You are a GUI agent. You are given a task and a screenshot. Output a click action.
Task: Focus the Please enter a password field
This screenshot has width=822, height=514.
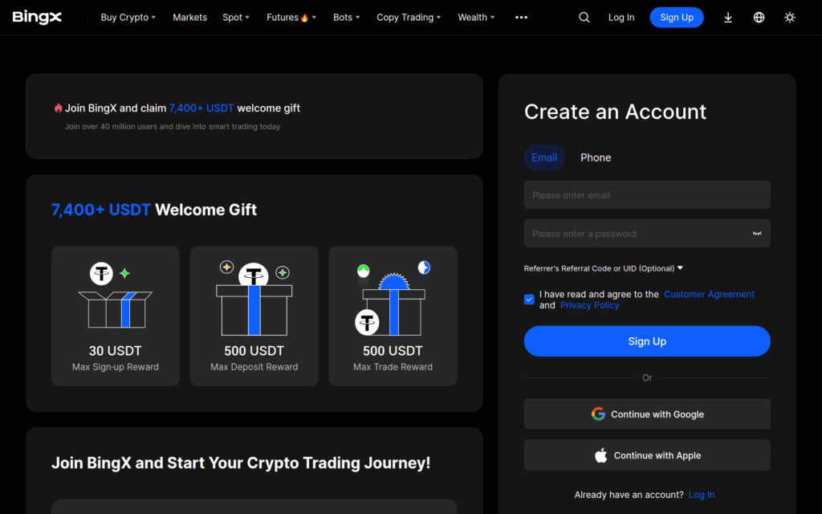(x=647, y=234)
